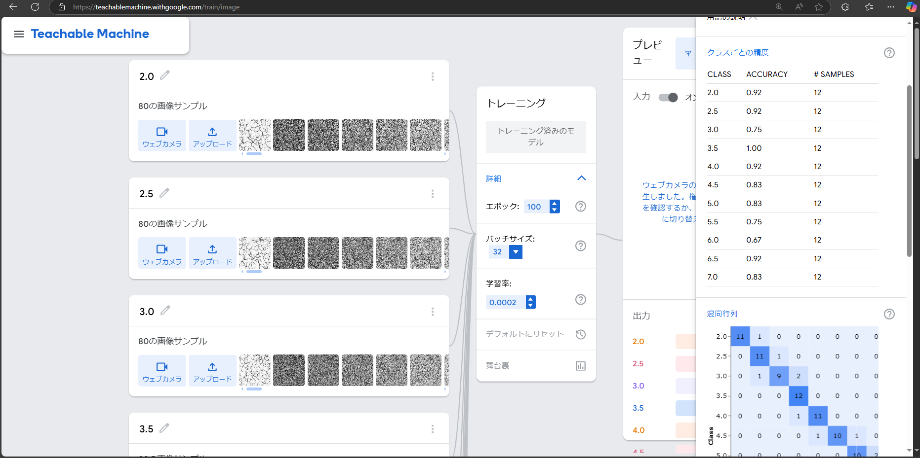Image resolution: width=920 pixels, height=458 pixels.
Task: Click the trained model button
Action: (x=536, y=137)
